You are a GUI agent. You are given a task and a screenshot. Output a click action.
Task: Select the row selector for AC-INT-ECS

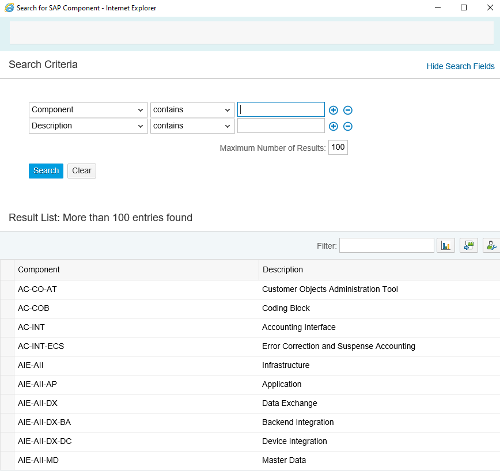(x=7, y=347)
